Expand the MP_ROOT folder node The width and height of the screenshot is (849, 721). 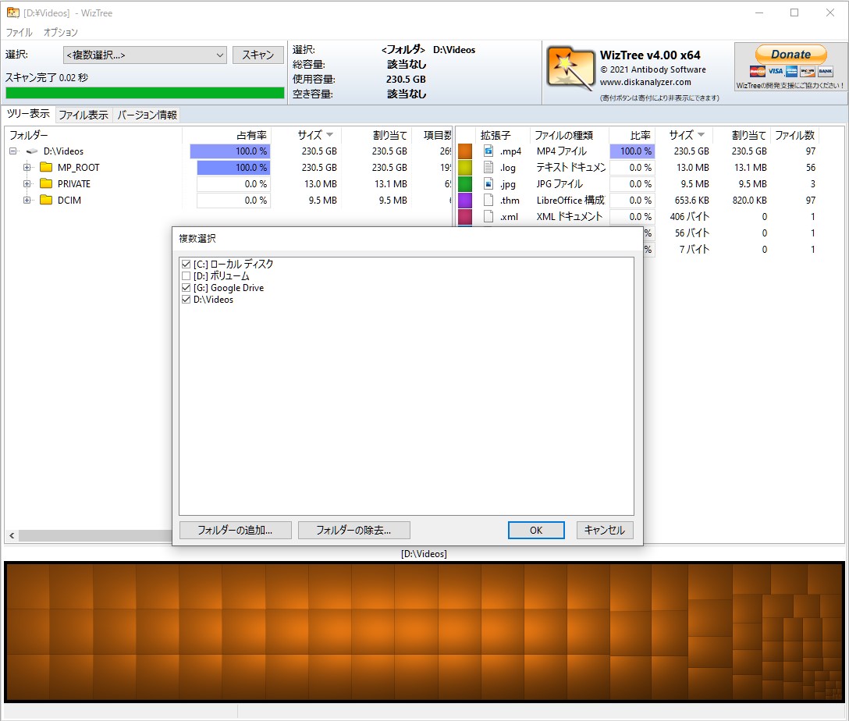coord(27,167)
